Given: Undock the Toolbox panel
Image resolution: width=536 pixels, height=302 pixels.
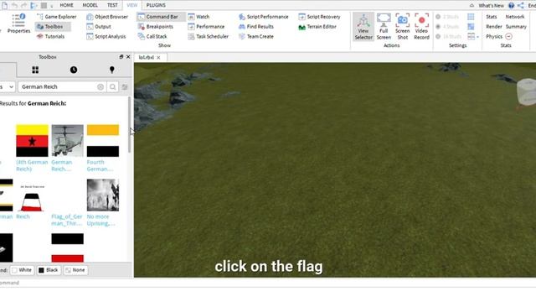Looking at the screenshot, I should pyautogui.click(x=121, y=57).
